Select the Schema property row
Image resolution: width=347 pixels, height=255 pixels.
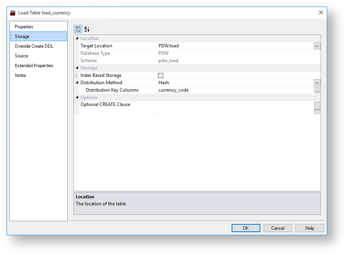point(200,61)
